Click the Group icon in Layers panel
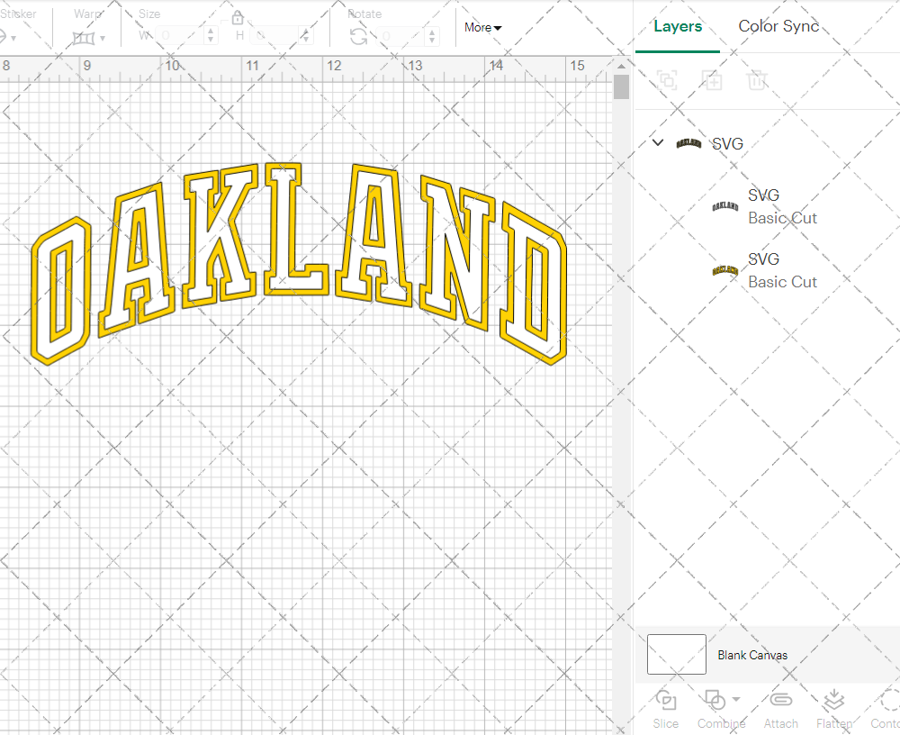This screenshot has width=900, height=735. (x=667, y=80)
